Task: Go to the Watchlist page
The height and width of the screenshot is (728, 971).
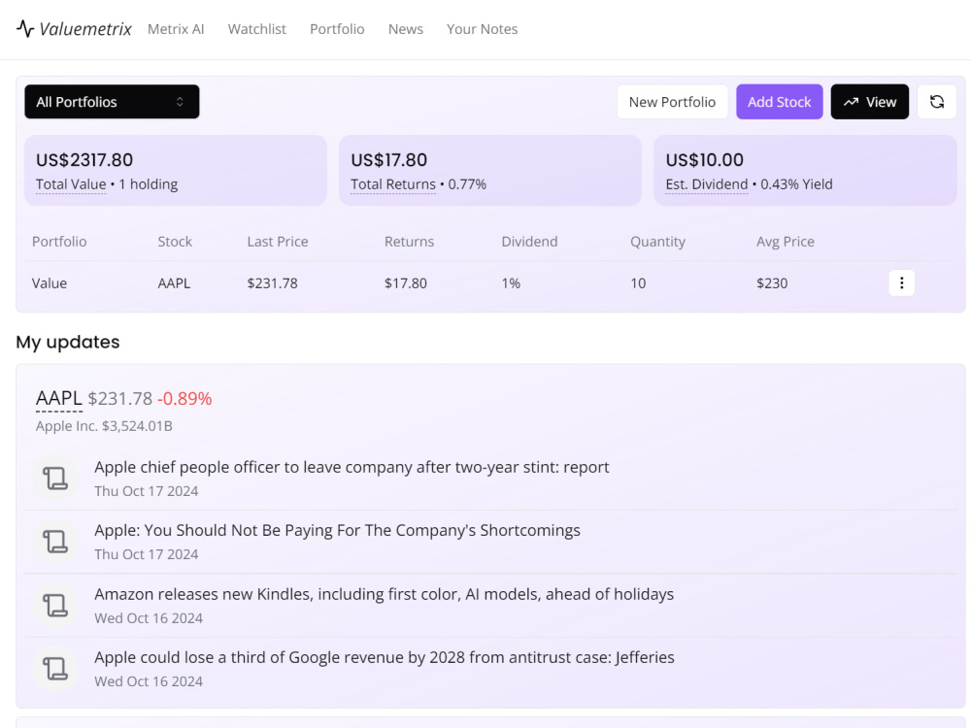Action: [x=257, y=29]
